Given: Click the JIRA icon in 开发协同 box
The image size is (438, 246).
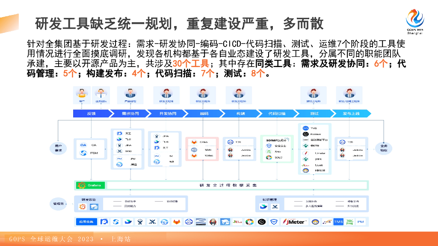Looking at the screenshot, I should click(x=157, y=136).
